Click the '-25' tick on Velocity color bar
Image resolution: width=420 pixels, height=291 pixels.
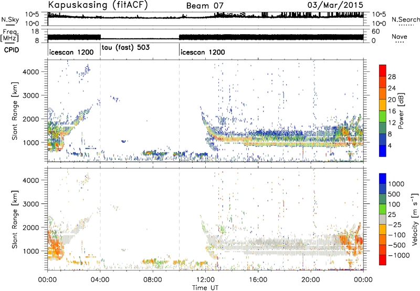coord(395,225)
